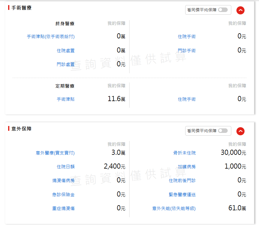Open the 門診處置 link
This screenshot has height=225, width=259.
(66, 64)
